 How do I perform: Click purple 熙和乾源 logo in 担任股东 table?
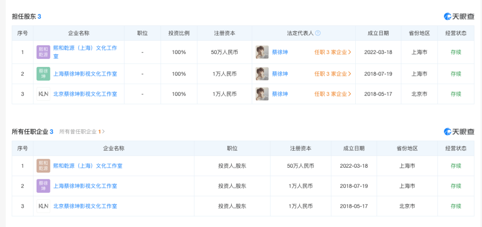point(43,52)
